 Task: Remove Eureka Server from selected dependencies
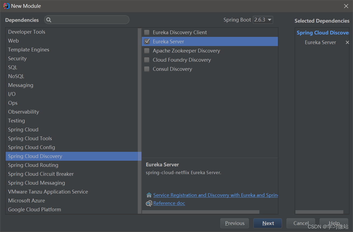(347, 43)
